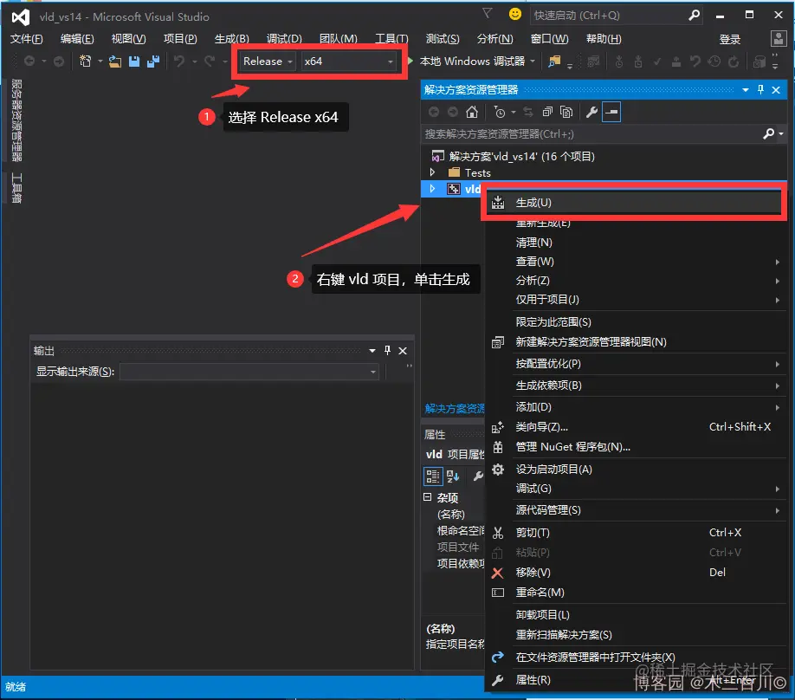795x700 pixels.
Task: Click the Save All toolbar icon
Action: coord(153,62)
